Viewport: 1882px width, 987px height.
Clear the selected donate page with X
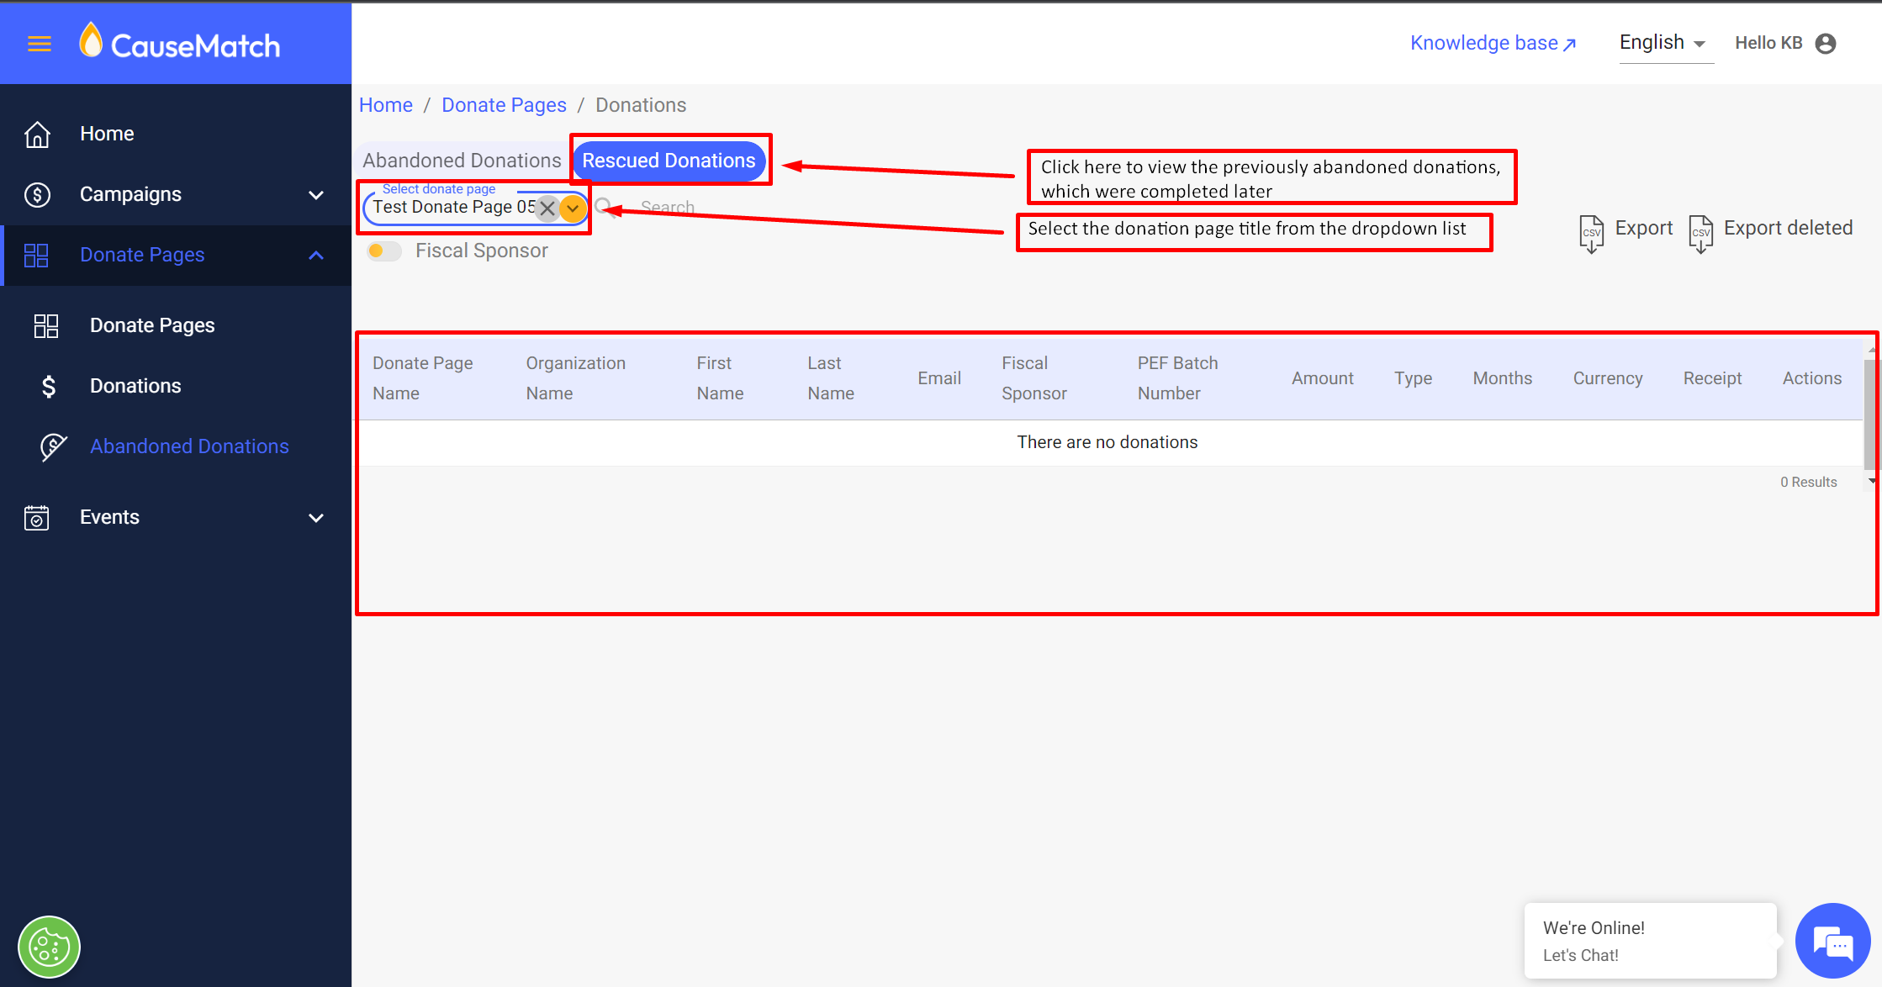tap(547, 208)
